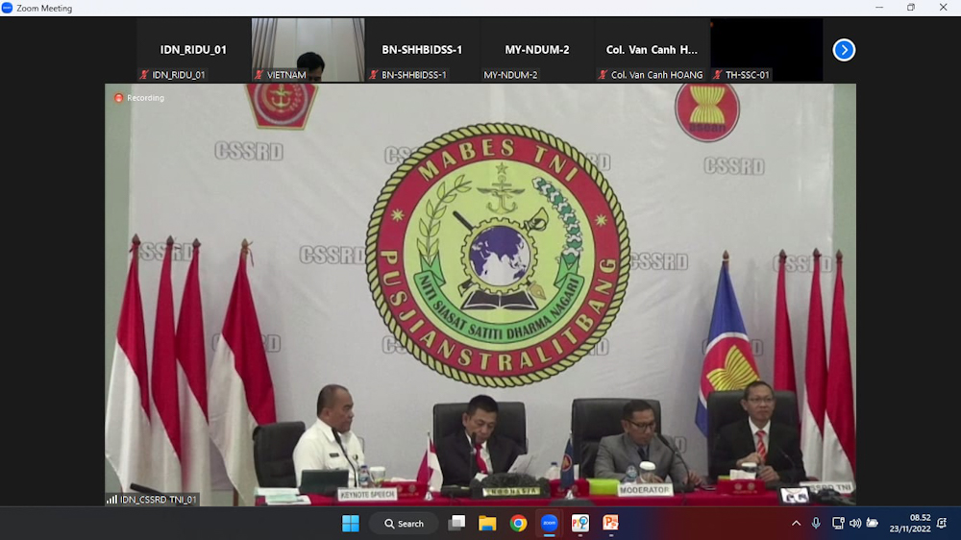This screenshot has height=540, width=961.
Task: Select the MY-NDUM-2 participant tile
Action: click(x=537, y=50)
